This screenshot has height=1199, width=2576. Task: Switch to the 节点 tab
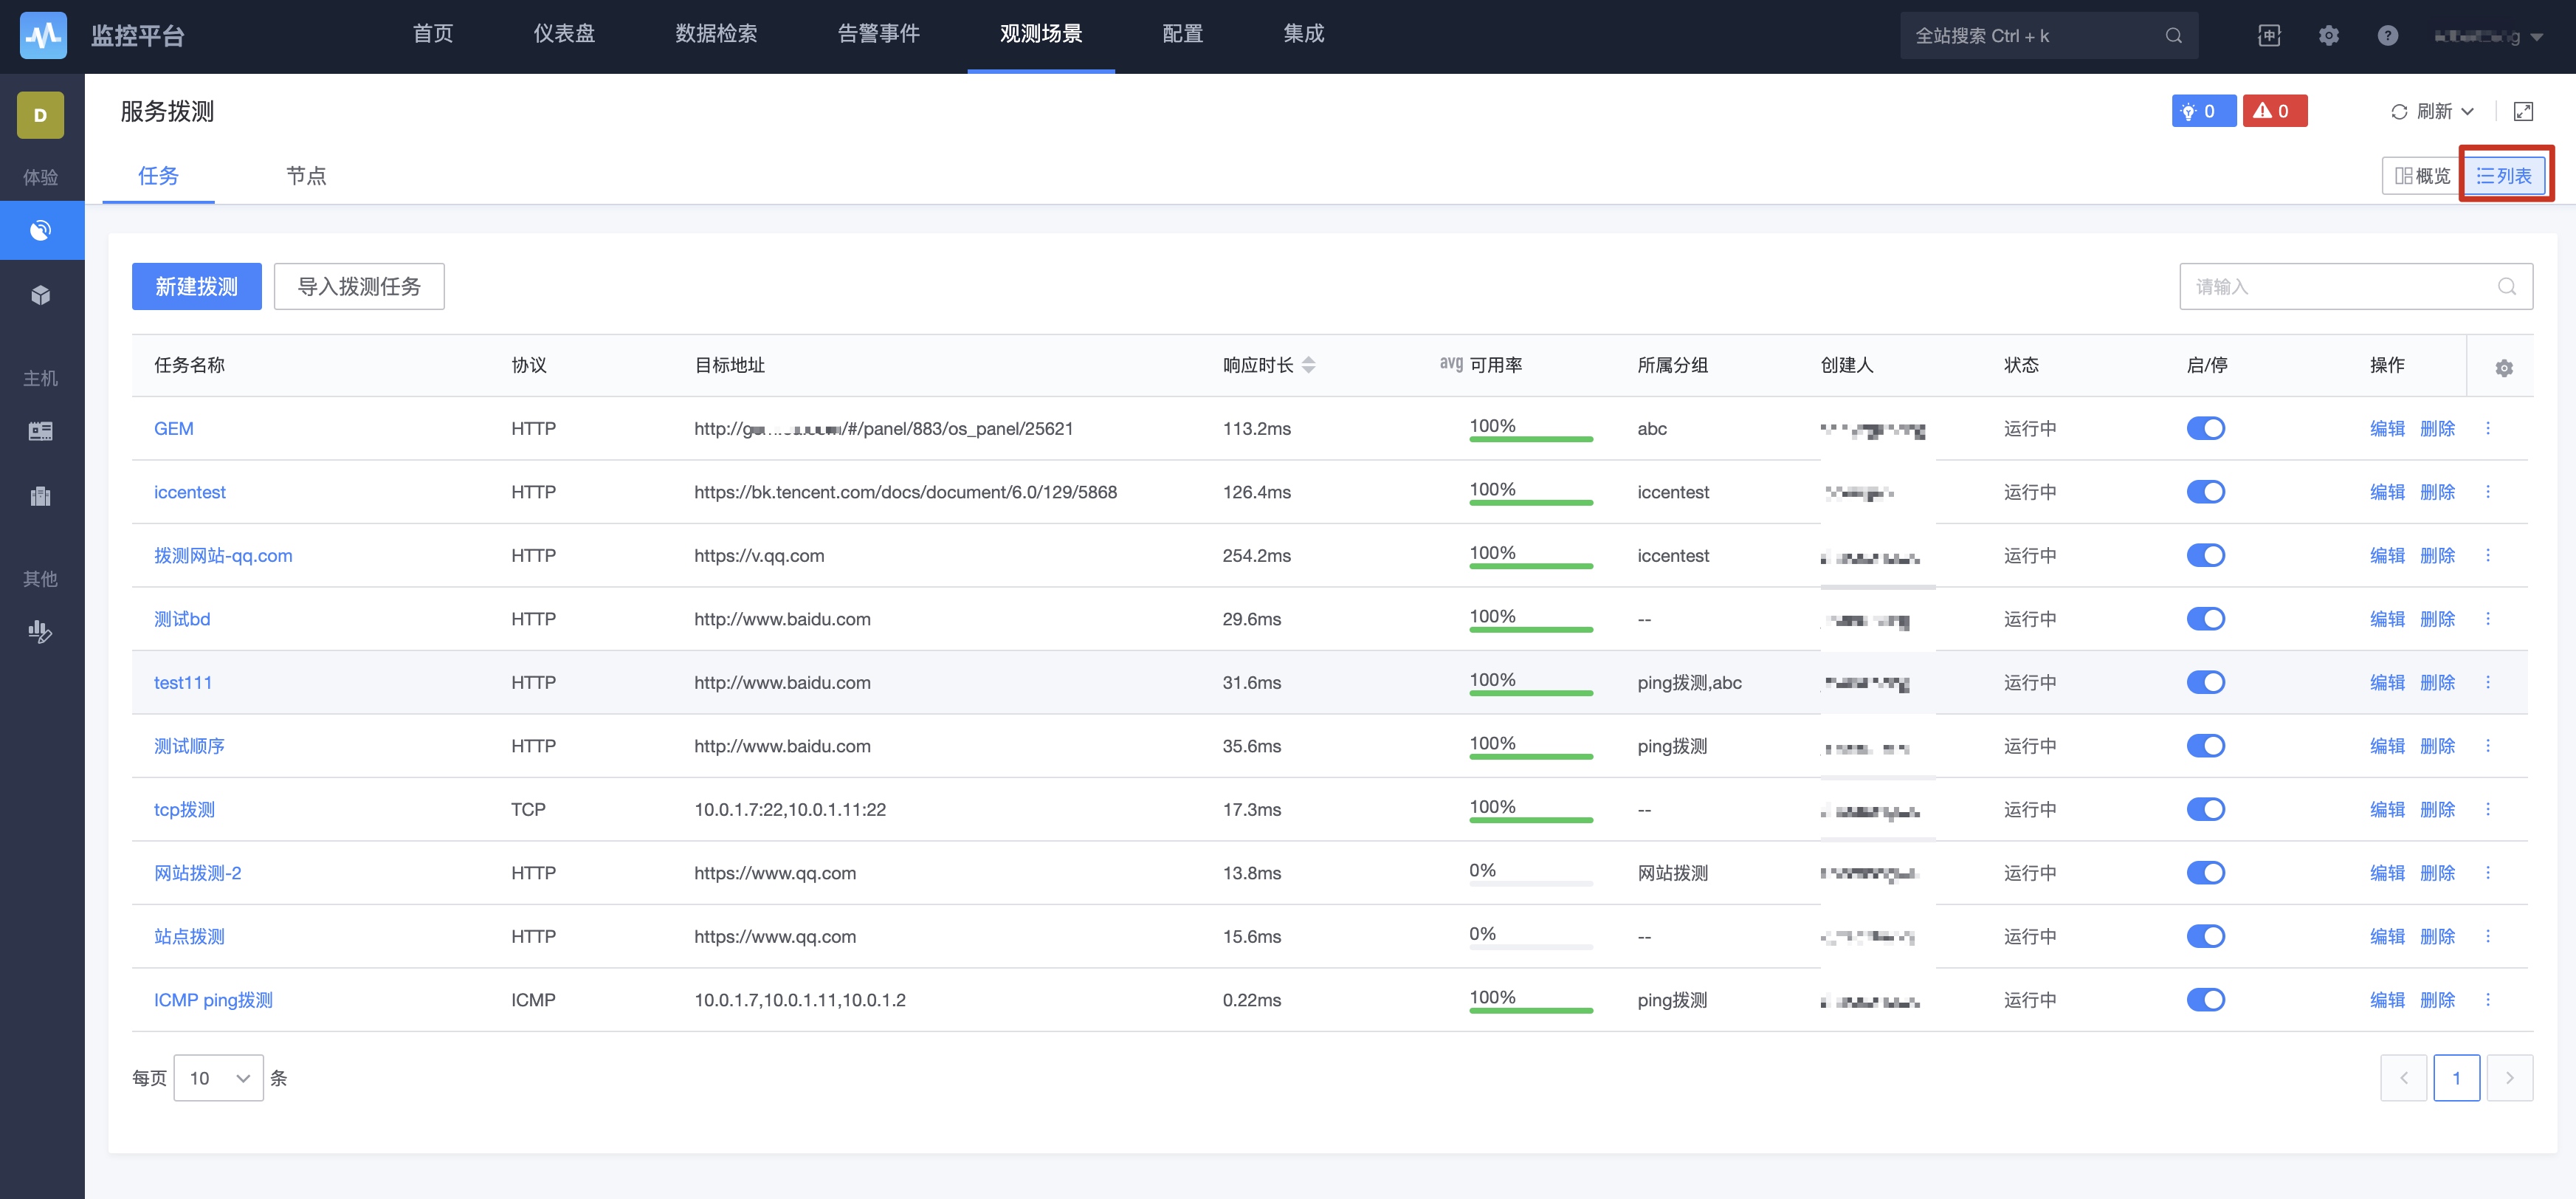pos(306,176)
